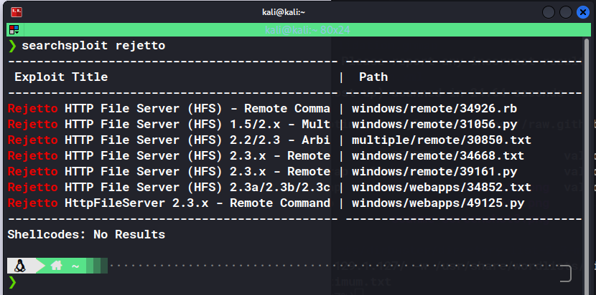Click path windows/remote/34668.txt

(x=438, y=156)
